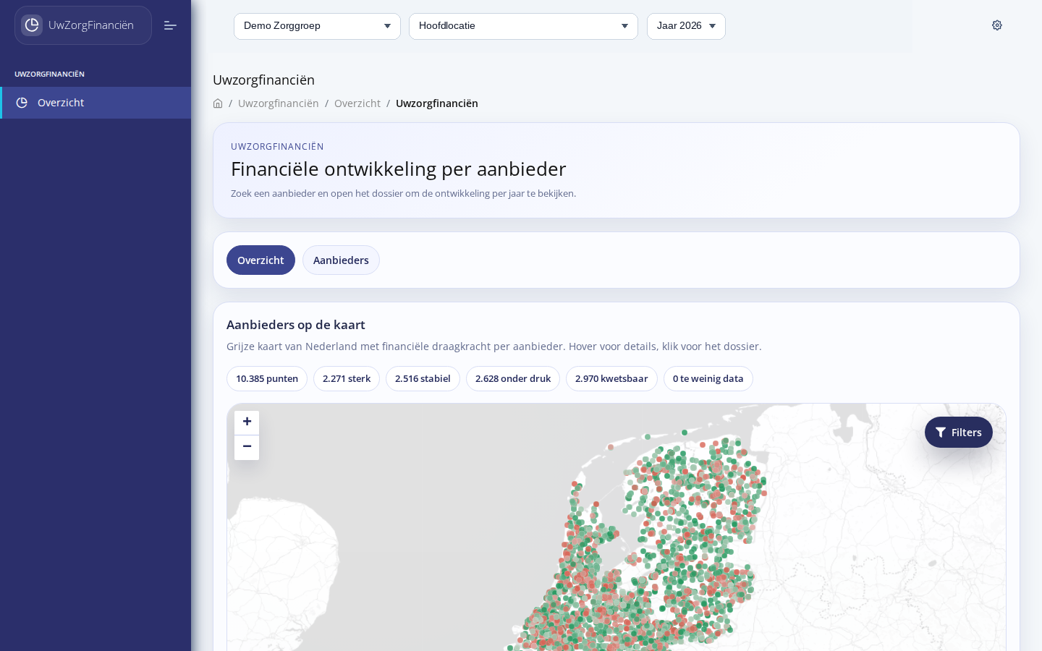Click the 2.271 sterk chip

[x=347, y=379]
